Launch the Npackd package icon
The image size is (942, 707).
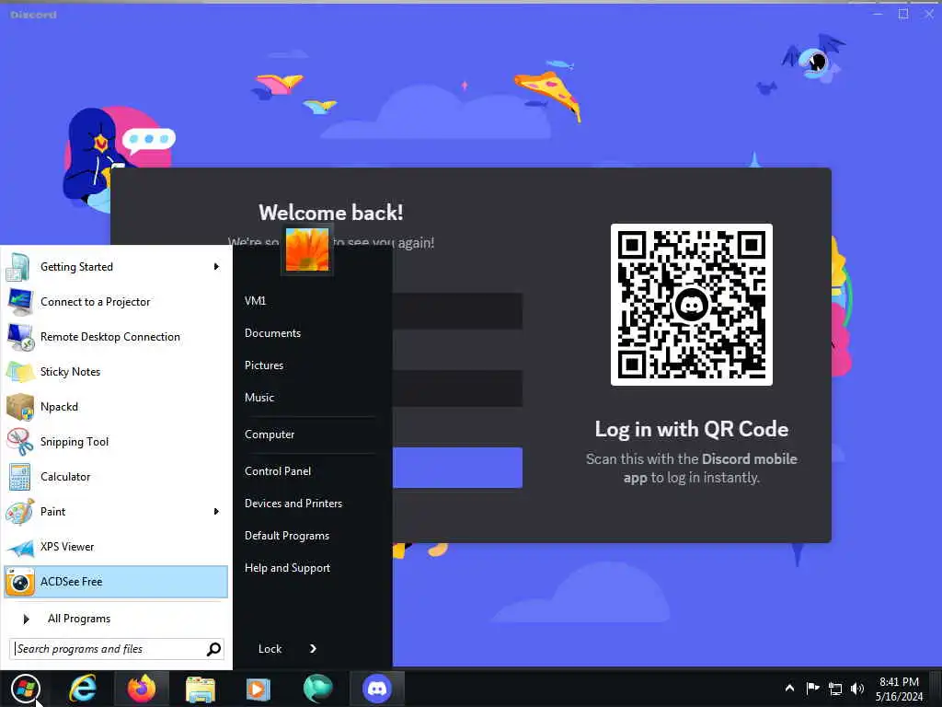tap(20, 406)
